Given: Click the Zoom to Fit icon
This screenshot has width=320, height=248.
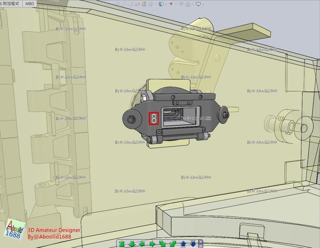Looking at the screenshot, I should click(118, 4).
